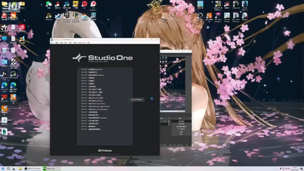
Task: Open the Windows Start button
Action: click(3, 169)
